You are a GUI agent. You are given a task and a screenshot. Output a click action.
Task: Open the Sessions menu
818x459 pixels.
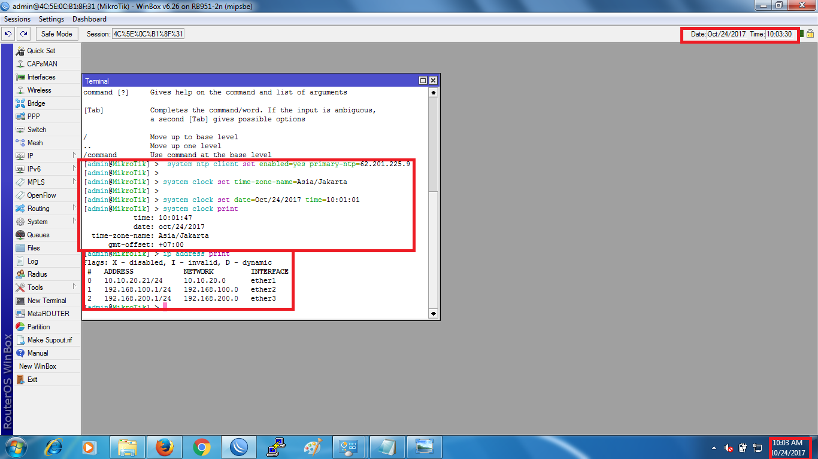pyautogui.click(x=17, y=19)
